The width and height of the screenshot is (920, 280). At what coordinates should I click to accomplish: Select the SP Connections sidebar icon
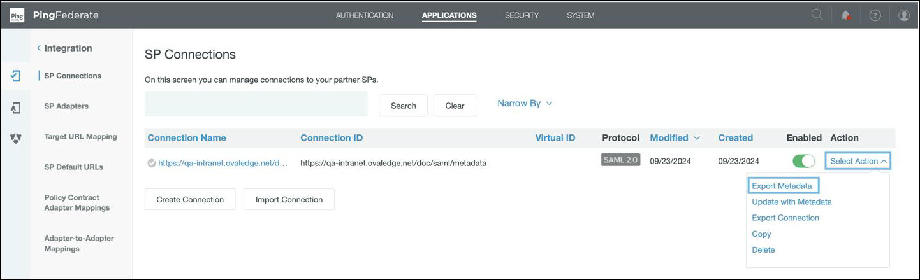16,76
